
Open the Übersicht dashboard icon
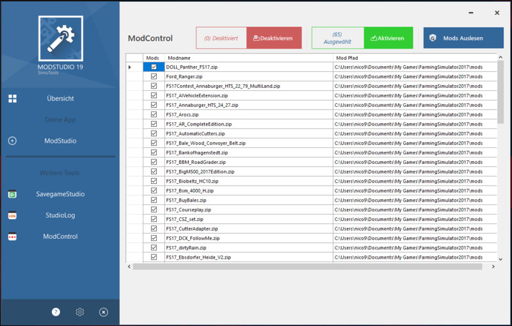click(x=12, y=99)
